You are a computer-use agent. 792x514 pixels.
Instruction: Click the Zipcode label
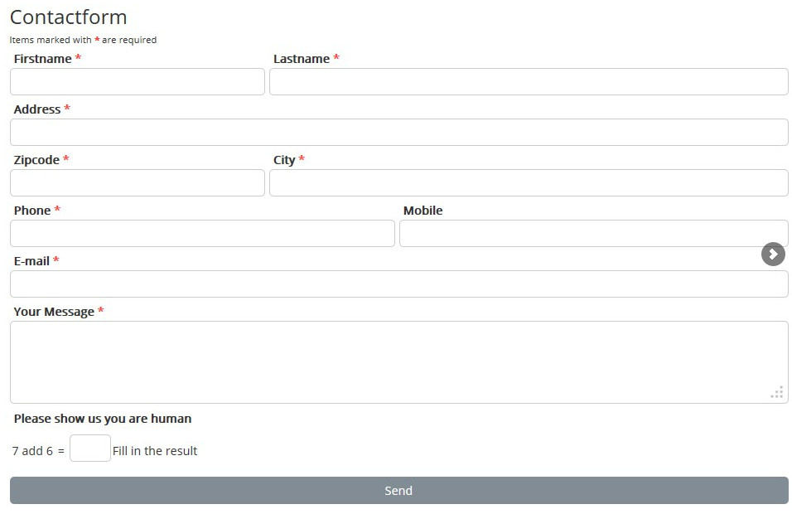[36, 160]
